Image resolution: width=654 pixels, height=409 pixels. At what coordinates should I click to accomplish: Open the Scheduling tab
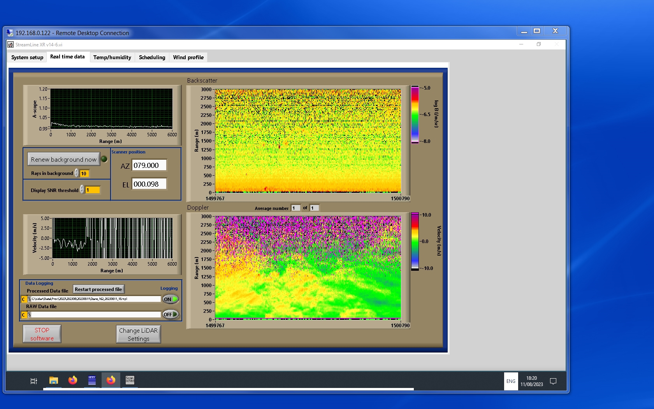[x=152, y=57]
